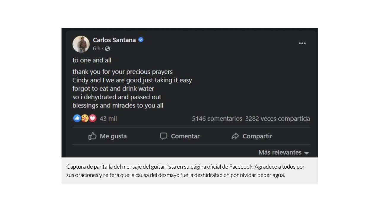Click the 'blessings and miracles' post line
This screenshot has width=380, height=213.
tap(118, 106)
